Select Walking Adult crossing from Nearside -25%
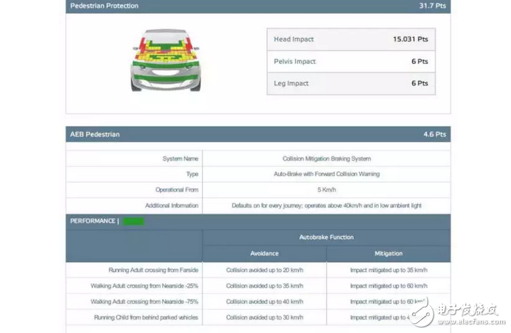 point(145,286)
